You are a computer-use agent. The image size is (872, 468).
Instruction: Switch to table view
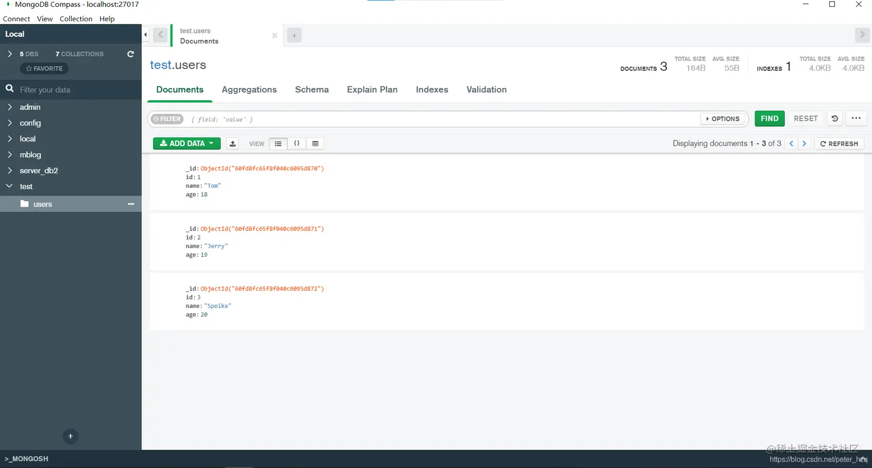pyautogui.click(x=315, y=143)
